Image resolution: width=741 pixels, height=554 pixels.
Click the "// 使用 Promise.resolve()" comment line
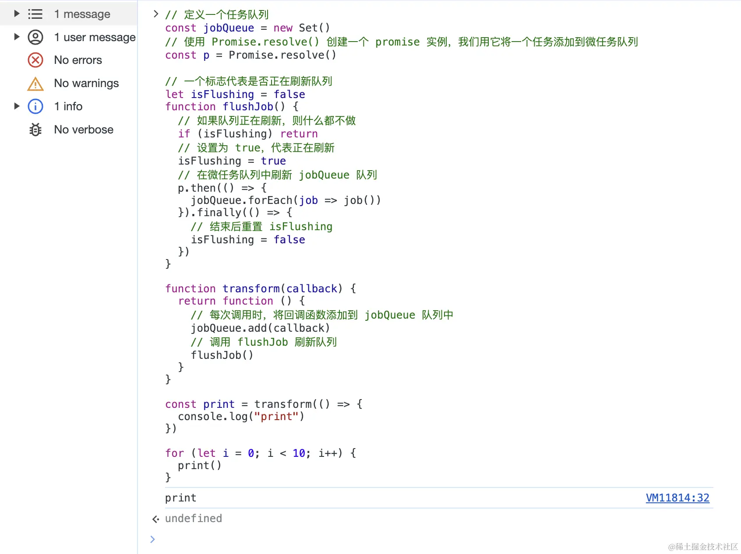click(402, 42)
